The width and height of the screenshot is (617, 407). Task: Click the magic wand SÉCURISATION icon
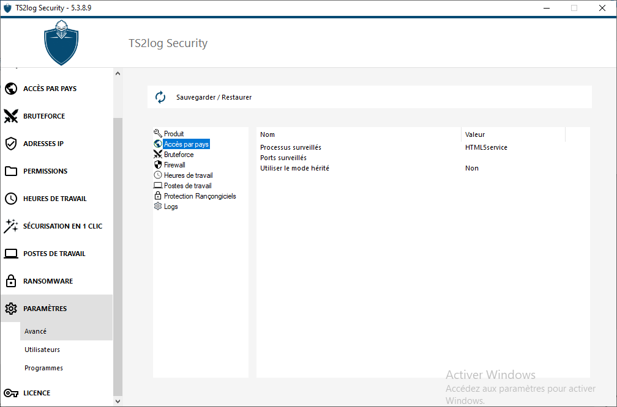click(11, 226)
